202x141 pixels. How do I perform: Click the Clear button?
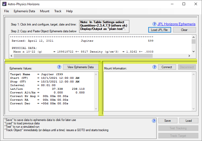click(184, 30)
